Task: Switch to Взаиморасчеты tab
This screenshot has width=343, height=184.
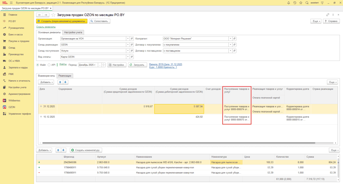Action: pos(46,76)
